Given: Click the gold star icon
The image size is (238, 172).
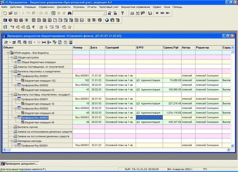Looking at the screenshot, I should pyautogui.click(x=69, y=27).
